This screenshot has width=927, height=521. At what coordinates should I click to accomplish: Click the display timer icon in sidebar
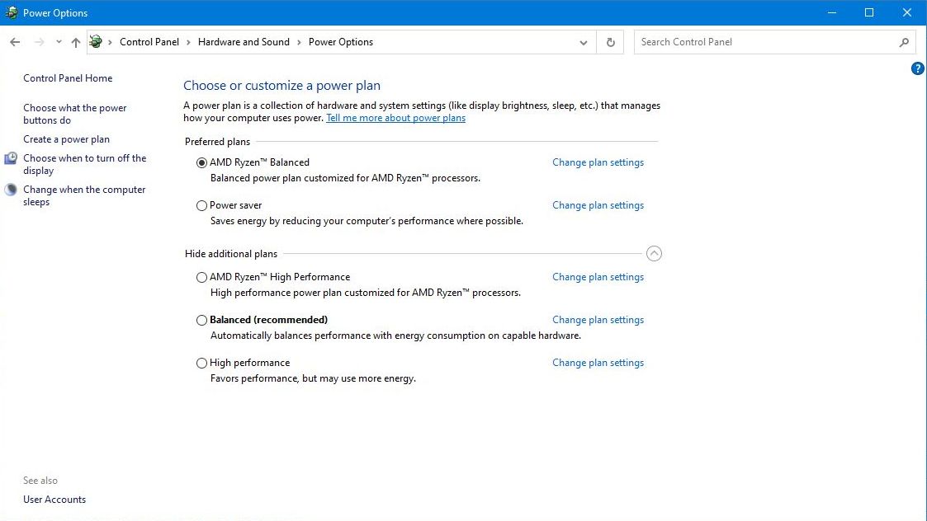(x=11, y=158)
